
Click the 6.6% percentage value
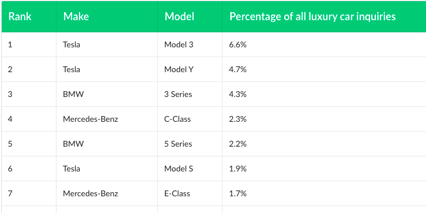[237, 44]
